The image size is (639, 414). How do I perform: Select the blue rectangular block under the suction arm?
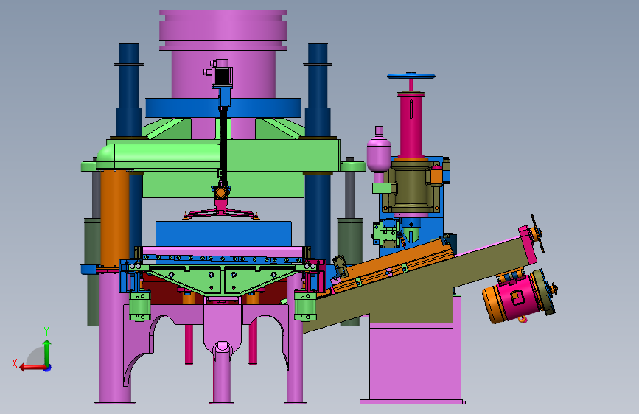tap(223, 234)
